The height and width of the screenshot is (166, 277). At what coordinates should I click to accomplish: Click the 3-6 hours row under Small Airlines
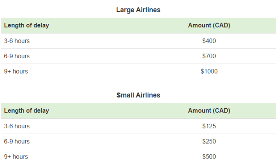[x=138, y=126]
